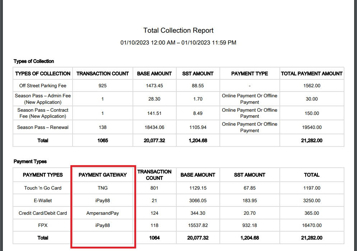Select SST amount 932.18
Viewport: 357px width, 251px height.
click(x=250, y=225)
